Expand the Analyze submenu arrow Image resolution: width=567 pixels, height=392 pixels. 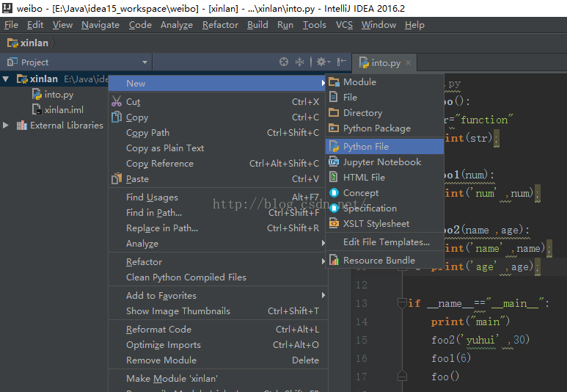coord(323,243)
